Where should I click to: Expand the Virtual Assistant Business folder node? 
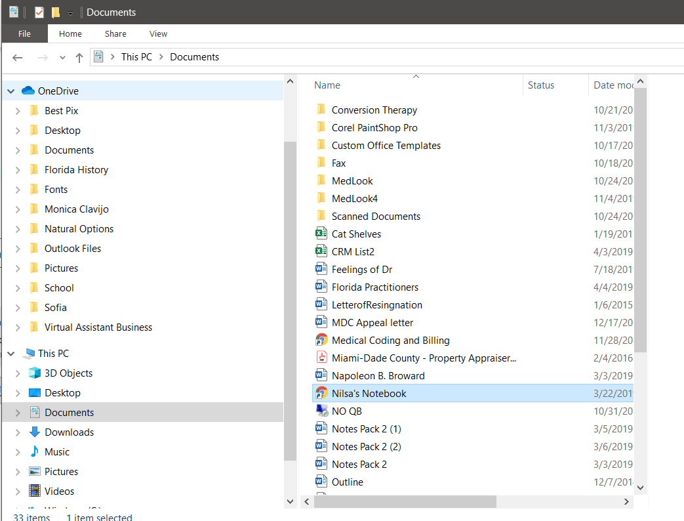18,327
